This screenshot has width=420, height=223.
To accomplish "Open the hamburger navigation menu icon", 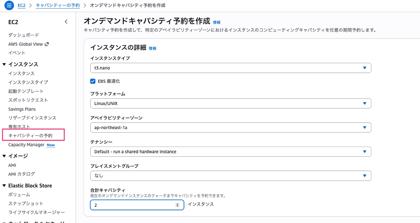I will click(x=9, y=6).
